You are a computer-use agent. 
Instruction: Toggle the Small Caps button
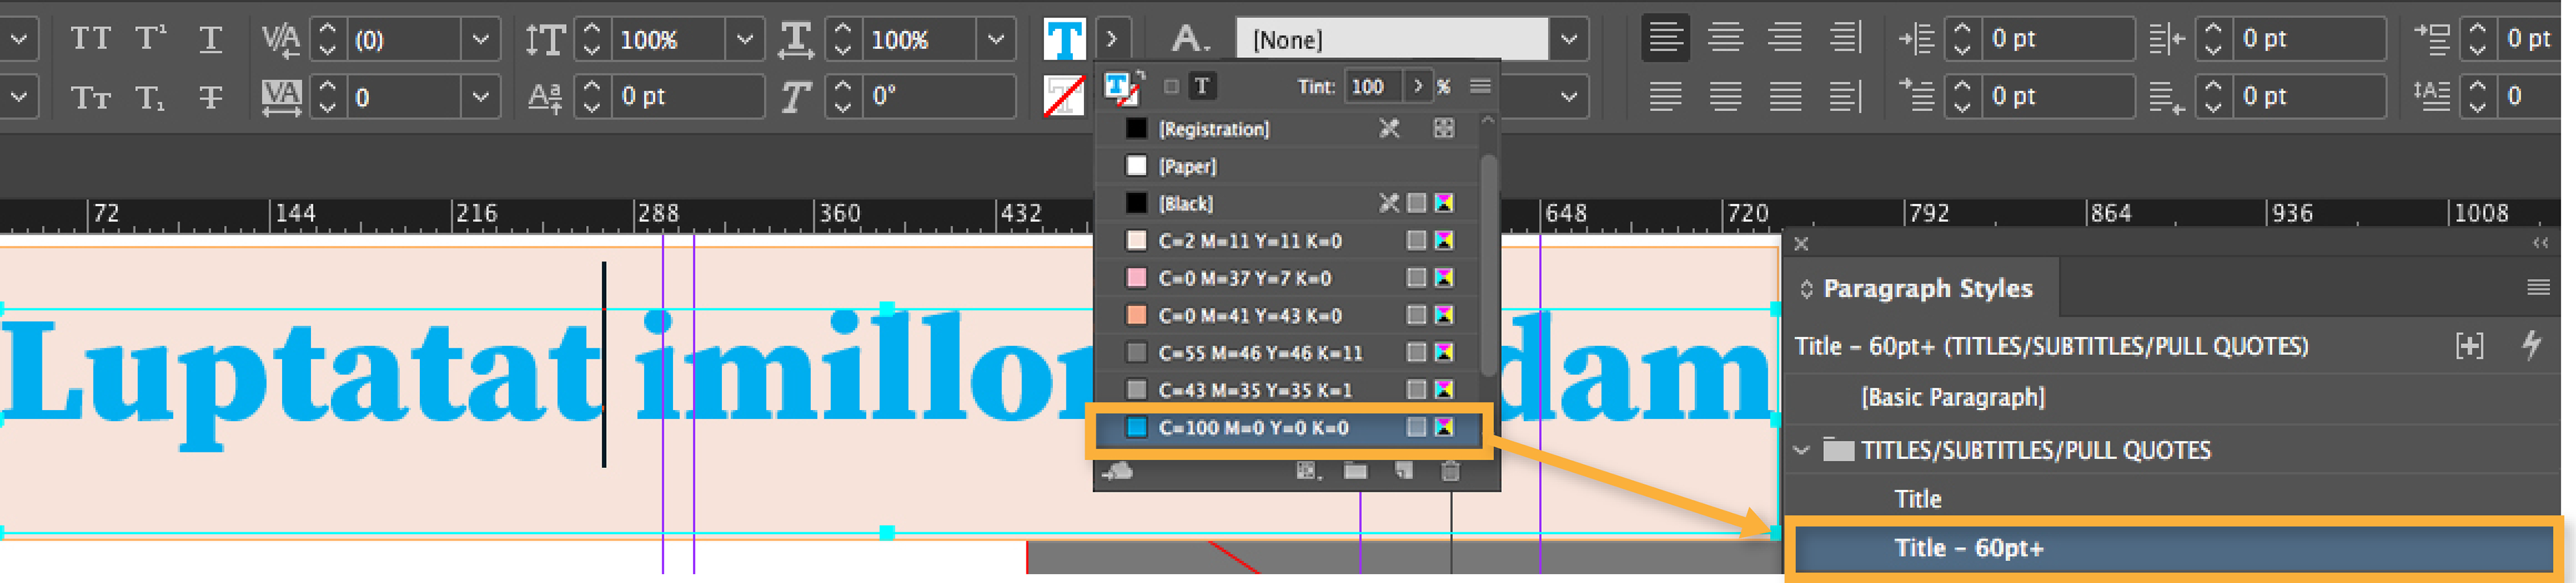[x=90, y=97]
